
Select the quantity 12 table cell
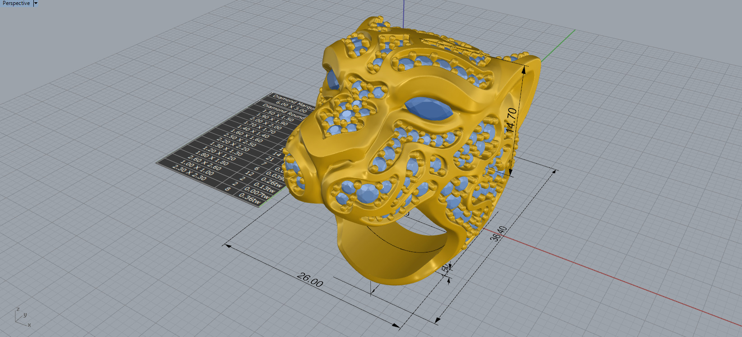[249, 174]
